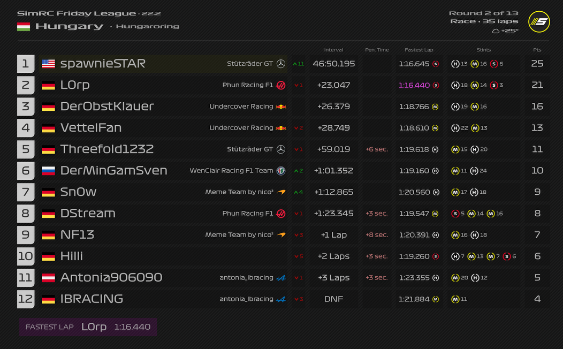Click the Stints column header
This screenshot has height=349, width=563.
click(484, 50)
